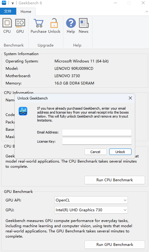Select the 'LENOVO 90RJ0099CD' model text
Screen dimensions: 149x252
[x=74, y=69]
